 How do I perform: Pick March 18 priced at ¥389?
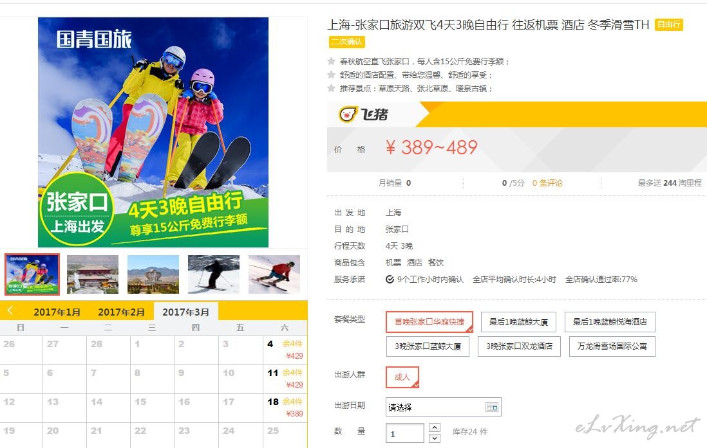285,408
